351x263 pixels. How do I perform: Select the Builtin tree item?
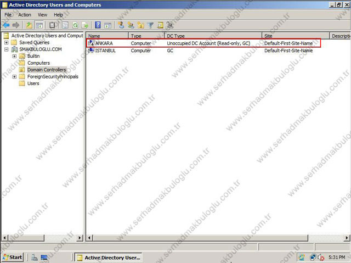pyautogui.click(x=33, y=56)
